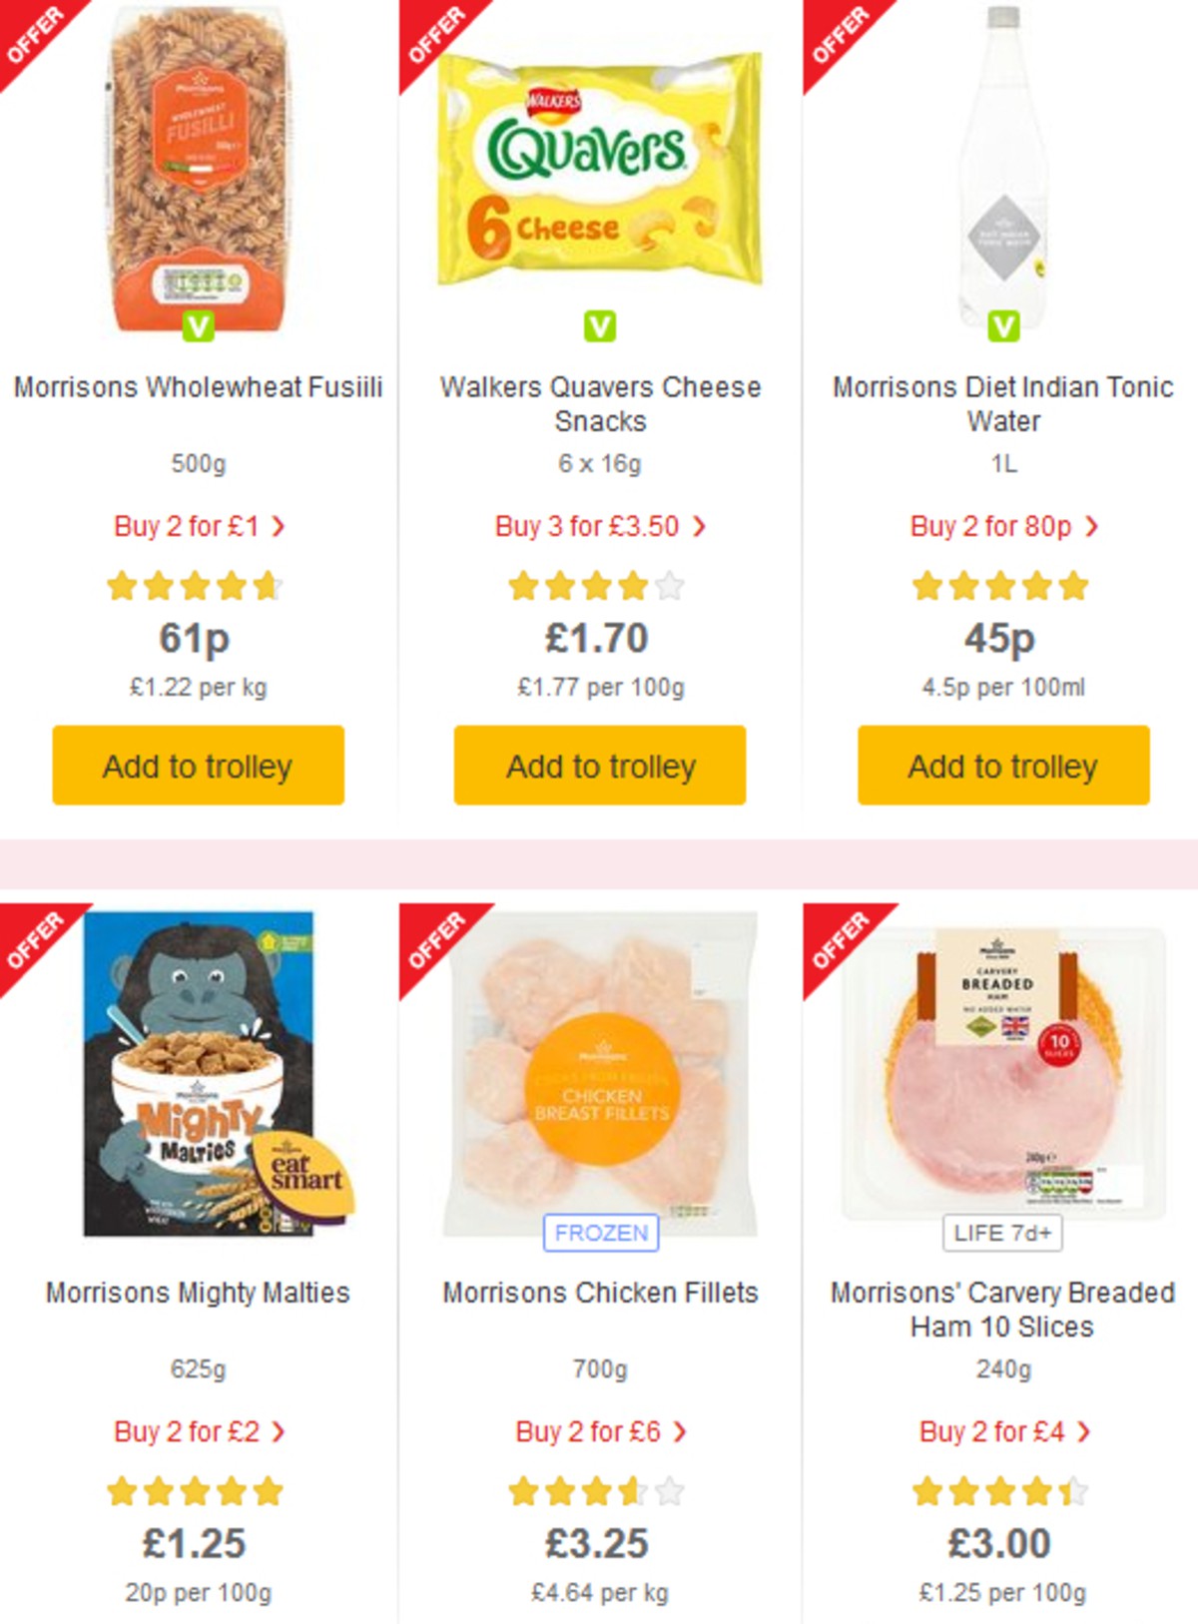Image resolution: width=1198 pixels, height=1624 pixels.
Task: Click the OFFER badge on the Chicken Fillets tile
Action: tap(436, 940)
